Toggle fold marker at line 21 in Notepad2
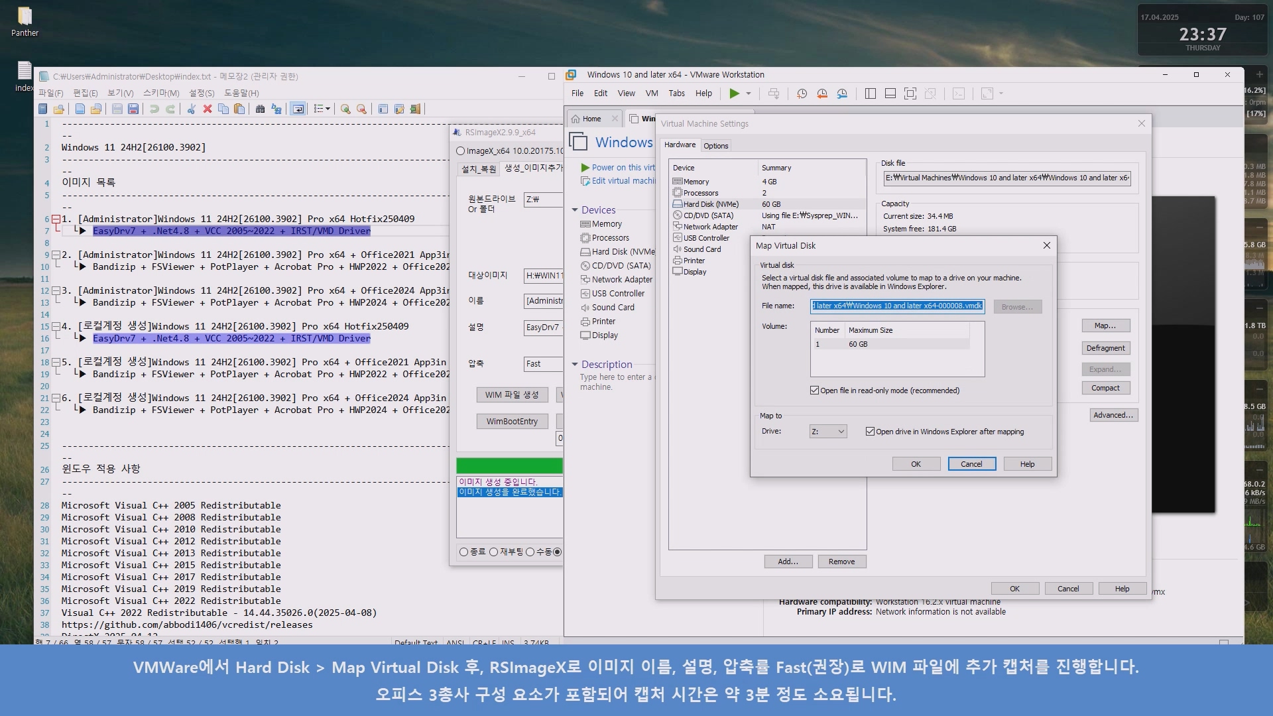Viewport: 1273px width, 716px height. click(x=56, y=398)
